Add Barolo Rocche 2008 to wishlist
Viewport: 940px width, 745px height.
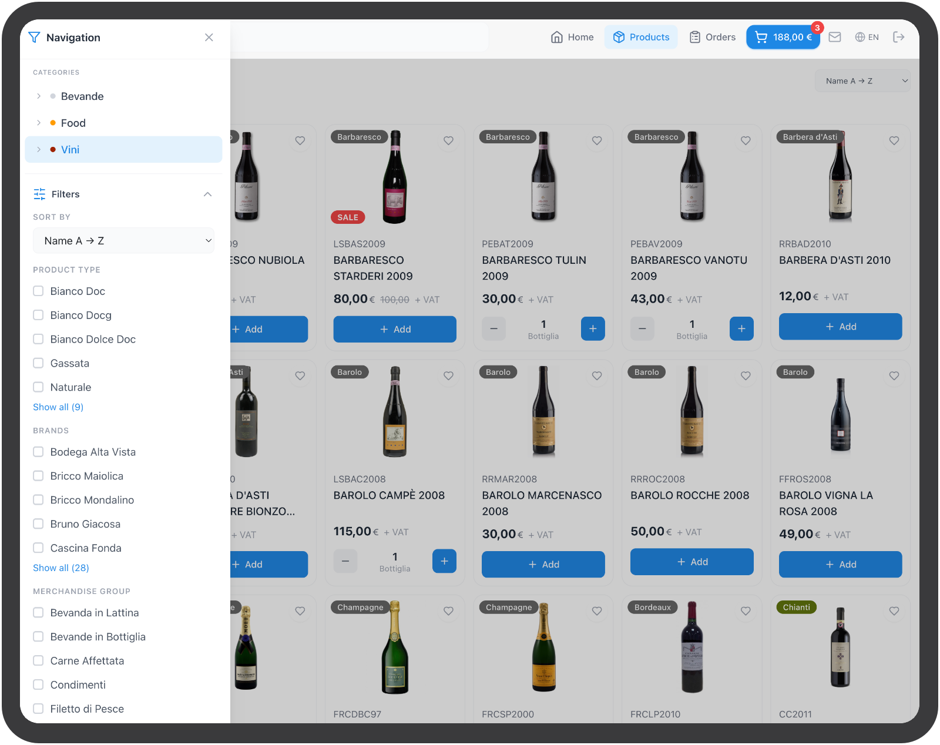pyautogui.click(x=745, y=376)
